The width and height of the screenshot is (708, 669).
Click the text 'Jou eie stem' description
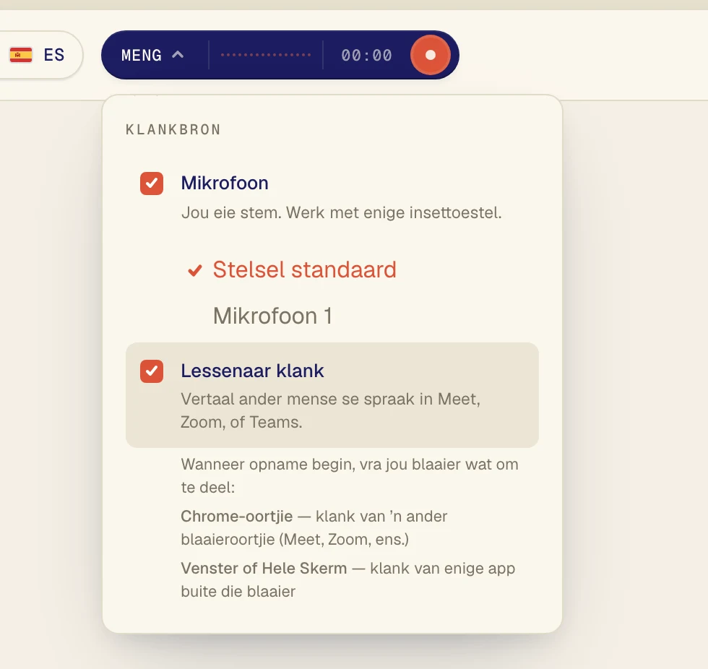(341, 212)
